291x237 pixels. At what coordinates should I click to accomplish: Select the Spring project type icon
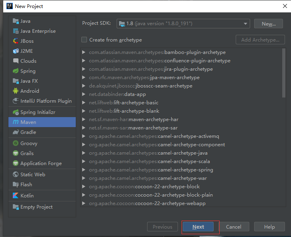click(16, 71)
